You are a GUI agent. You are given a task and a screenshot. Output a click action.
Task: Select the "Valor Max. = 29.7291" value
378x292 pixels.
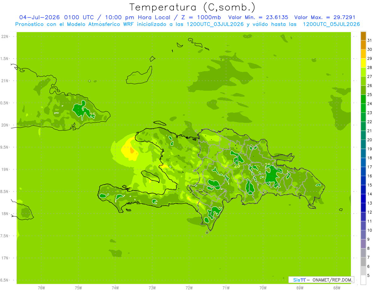pos(324,17)
